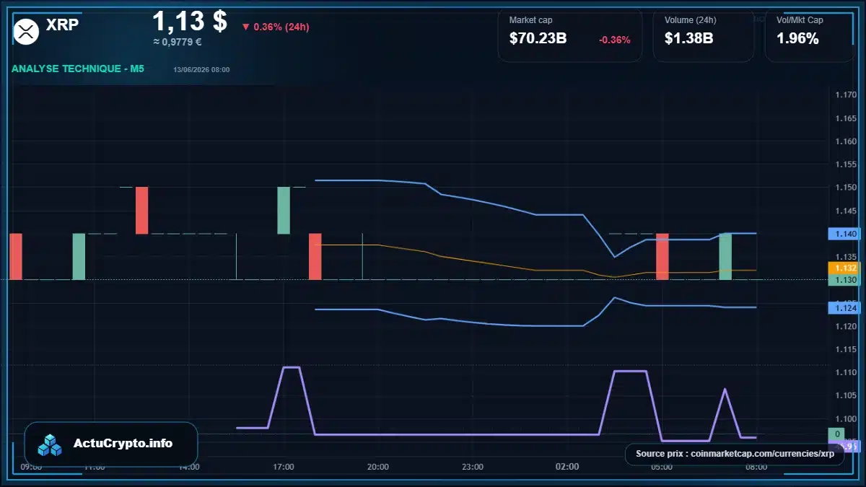
Task: Click the ActuCrypto.info badge text
Action: pos(123,444)
